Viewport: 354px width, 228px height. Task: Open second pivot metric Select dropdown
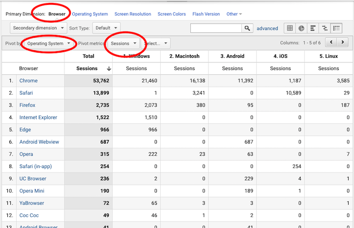click(156, 43)
